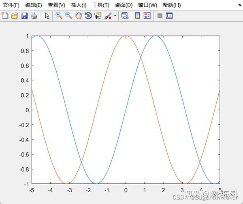Image resolution: width=243 pixels, height=204 pixels.
Task: Choose the Data Cursor tool
Action: tap(98, 16)
